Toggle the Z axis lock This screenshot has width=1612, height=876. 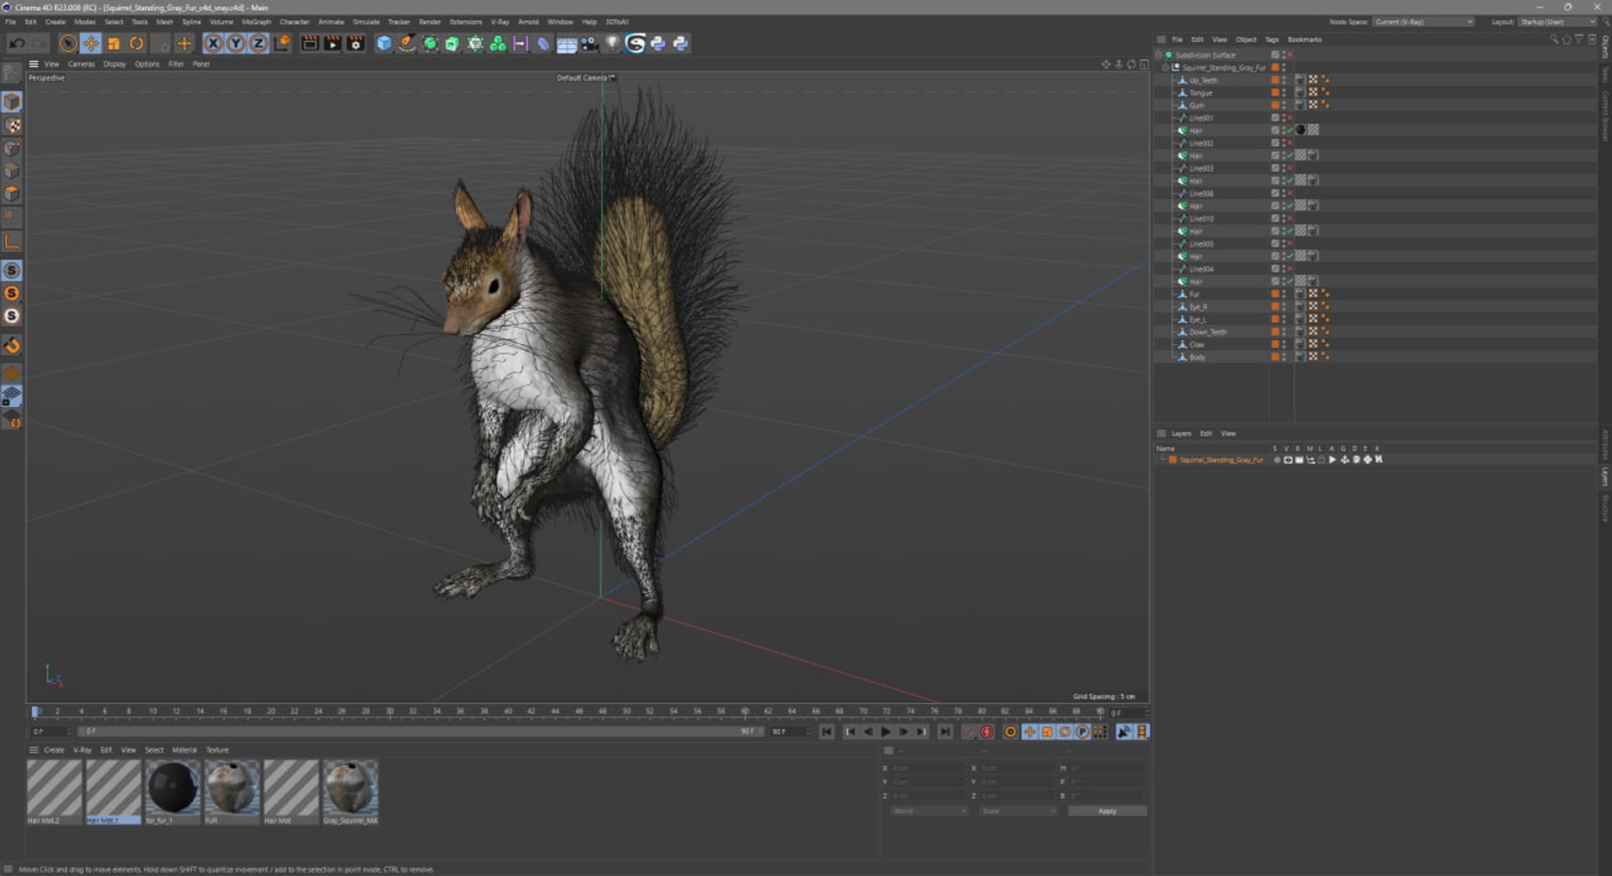click(x=259, y=44)
